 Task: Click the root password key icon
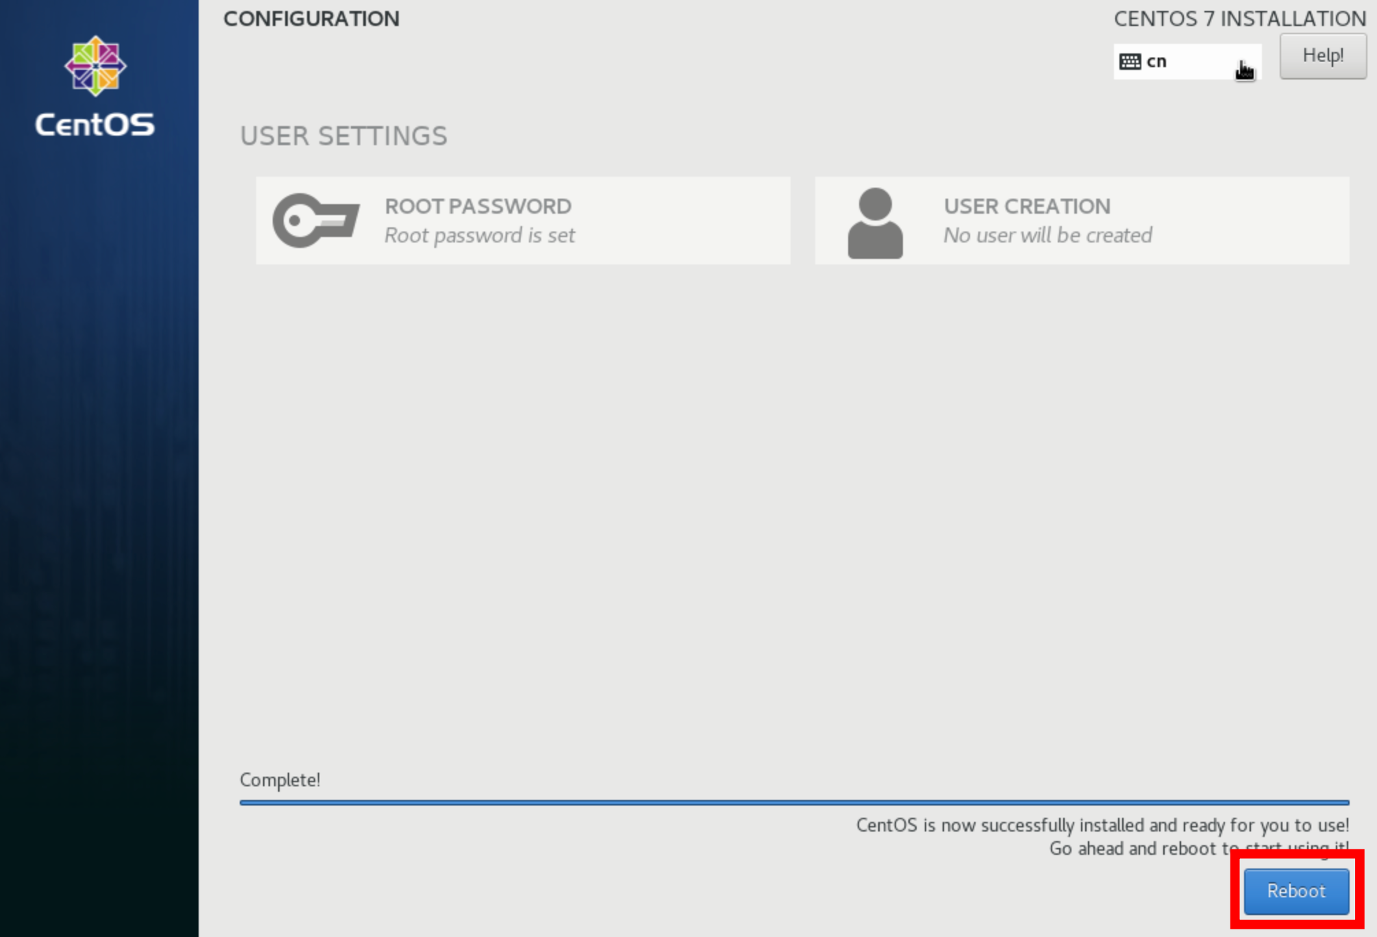pos(316,220)
